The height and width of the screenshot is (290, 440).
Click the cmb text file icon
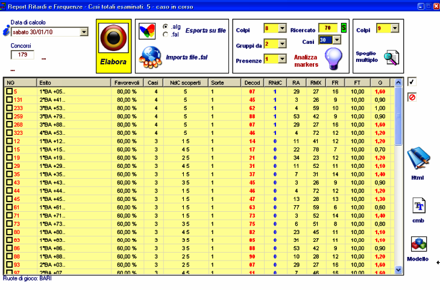[419, 206]
